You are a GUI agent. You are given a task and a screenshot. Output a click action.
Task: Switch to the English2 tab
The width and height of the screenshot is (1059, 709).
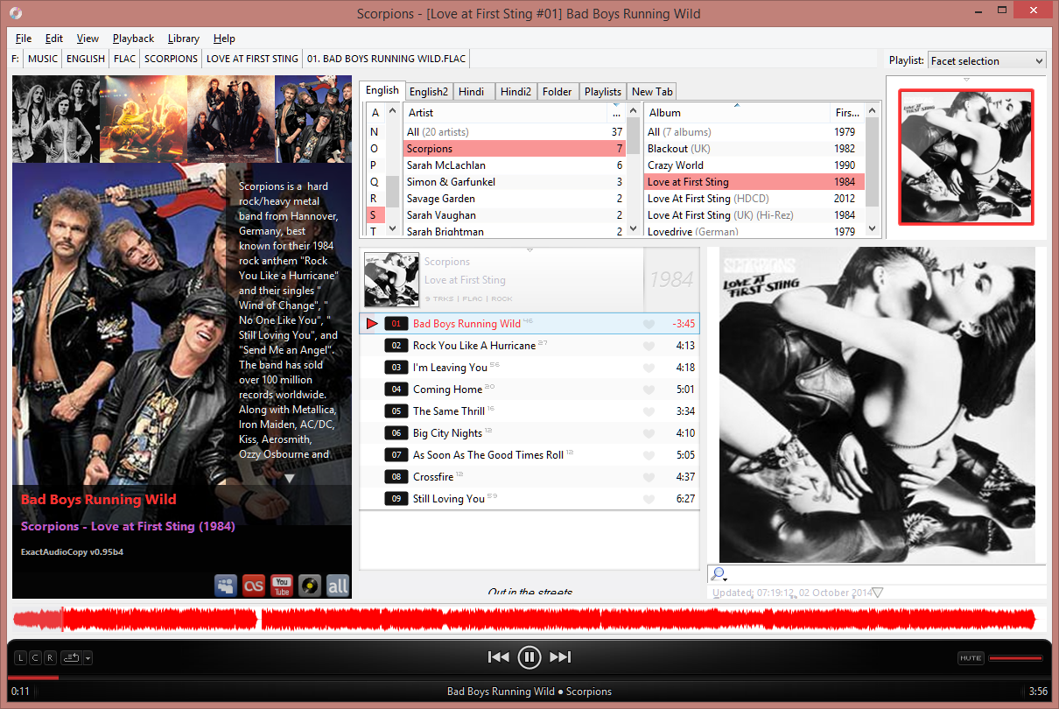point(429,92)
